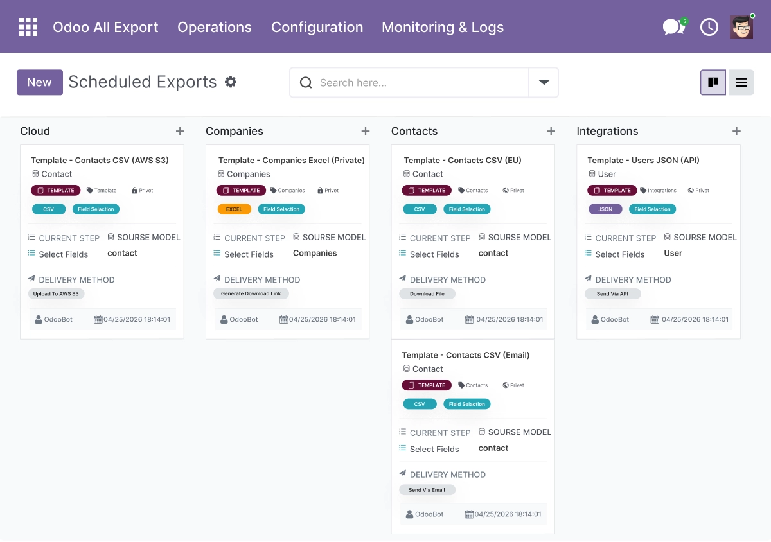
Task: Add a card to Companies column
Action: [366, 131]
